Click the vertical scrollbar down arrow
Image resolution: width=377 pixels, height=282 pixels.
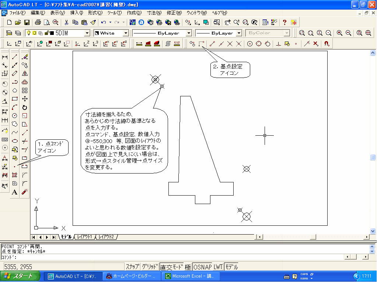(x=373, y=231)
